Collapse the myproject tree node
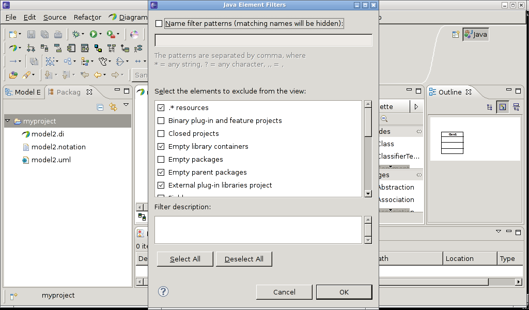 pos(8,121)
